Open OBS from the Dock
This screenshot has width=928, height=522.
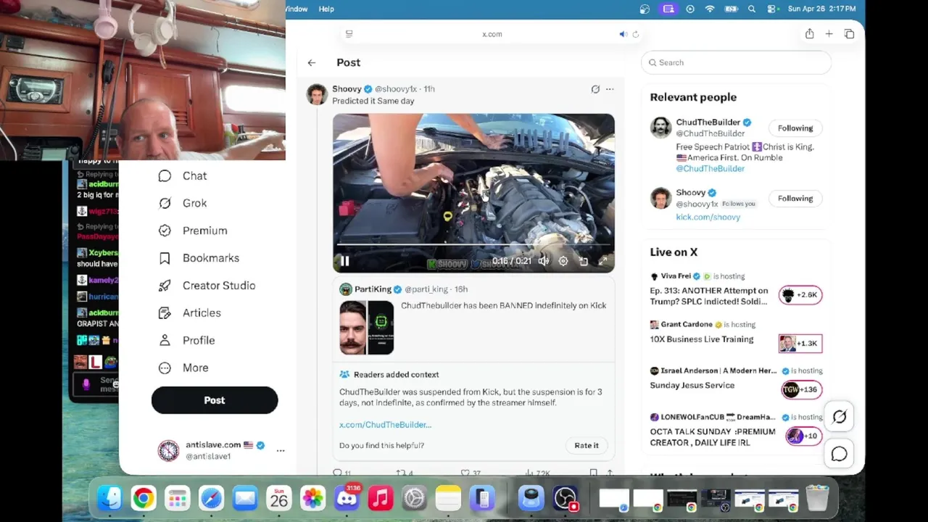565,498
